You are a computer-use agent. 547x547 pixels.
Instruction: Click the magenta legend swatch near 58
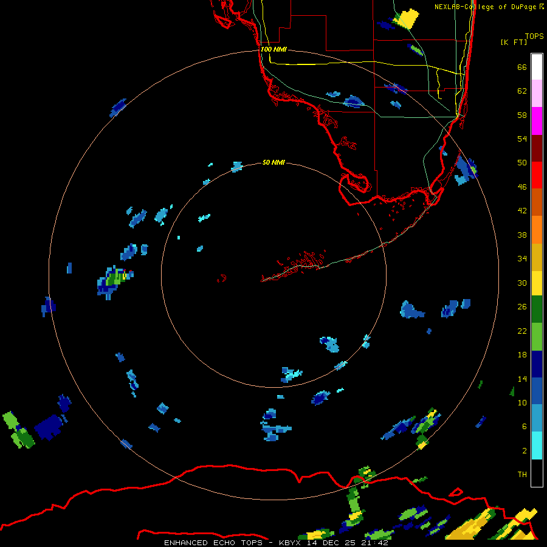click(537, 121)
